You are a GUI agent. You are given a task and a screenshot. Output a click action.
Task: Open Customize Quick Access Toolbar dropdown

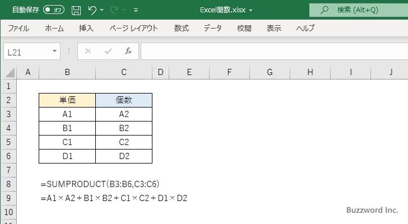click(136, 11)
